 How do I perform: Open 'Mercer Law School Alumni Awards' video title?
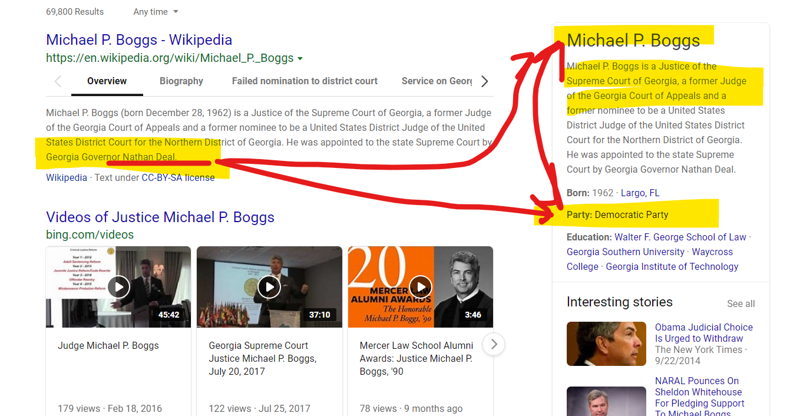pyautogui.click(x=416, y=358)
